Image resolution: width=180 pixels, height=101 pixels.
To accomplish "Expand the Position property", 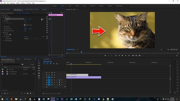I will 3,19.
